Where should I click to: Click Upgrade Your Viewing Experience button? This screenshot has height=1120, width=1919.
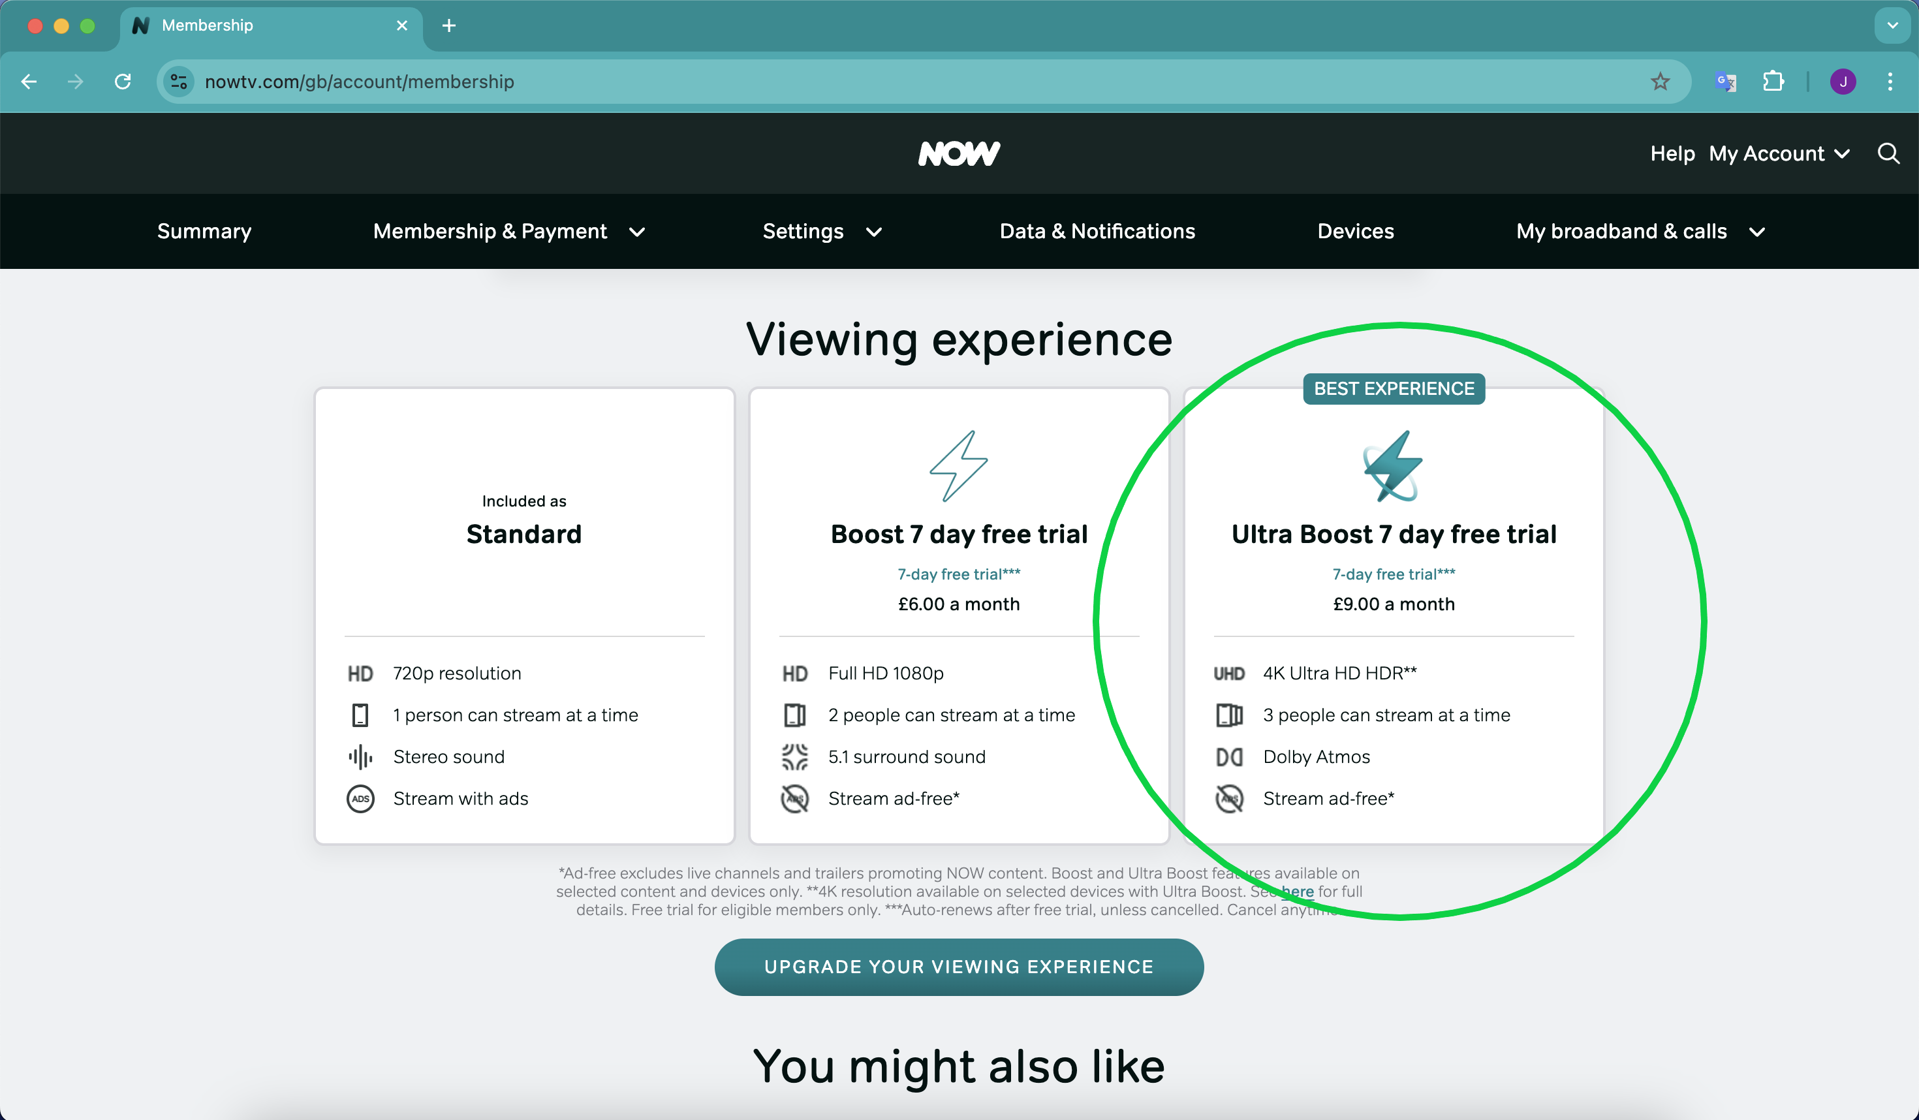point(959,967)
